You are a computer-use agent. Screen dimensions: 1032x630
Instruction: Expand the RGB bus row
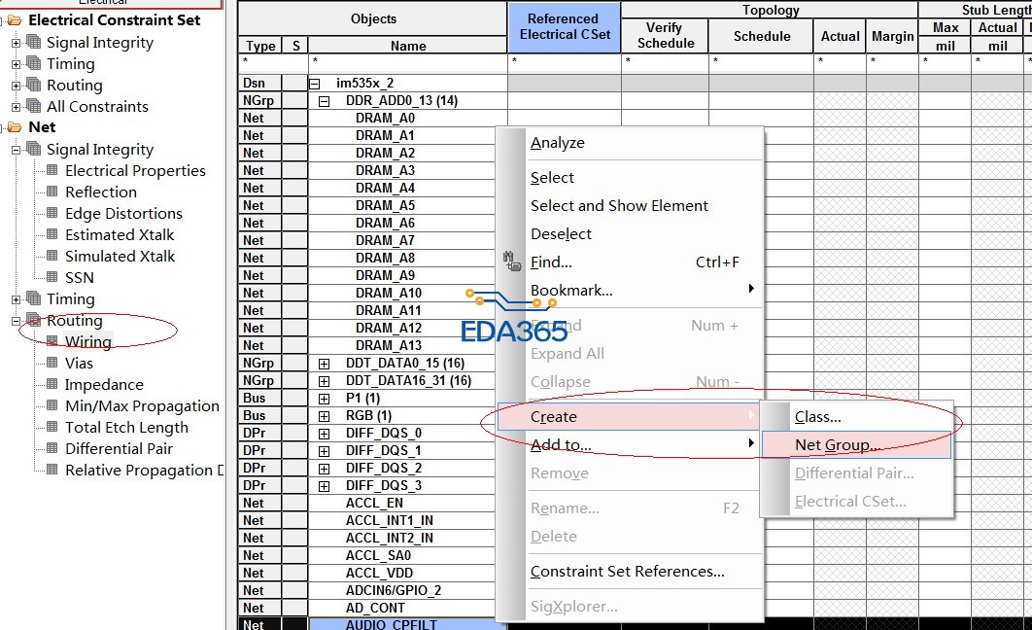[324, 416]
